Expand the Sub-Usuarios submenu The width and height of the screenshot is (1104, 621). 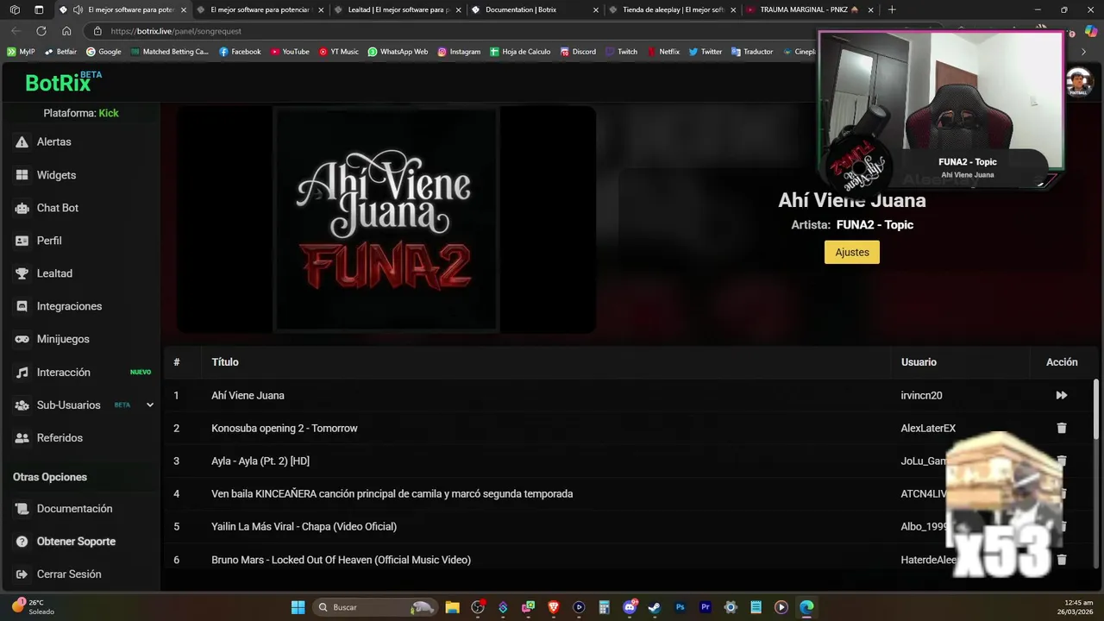150,405
